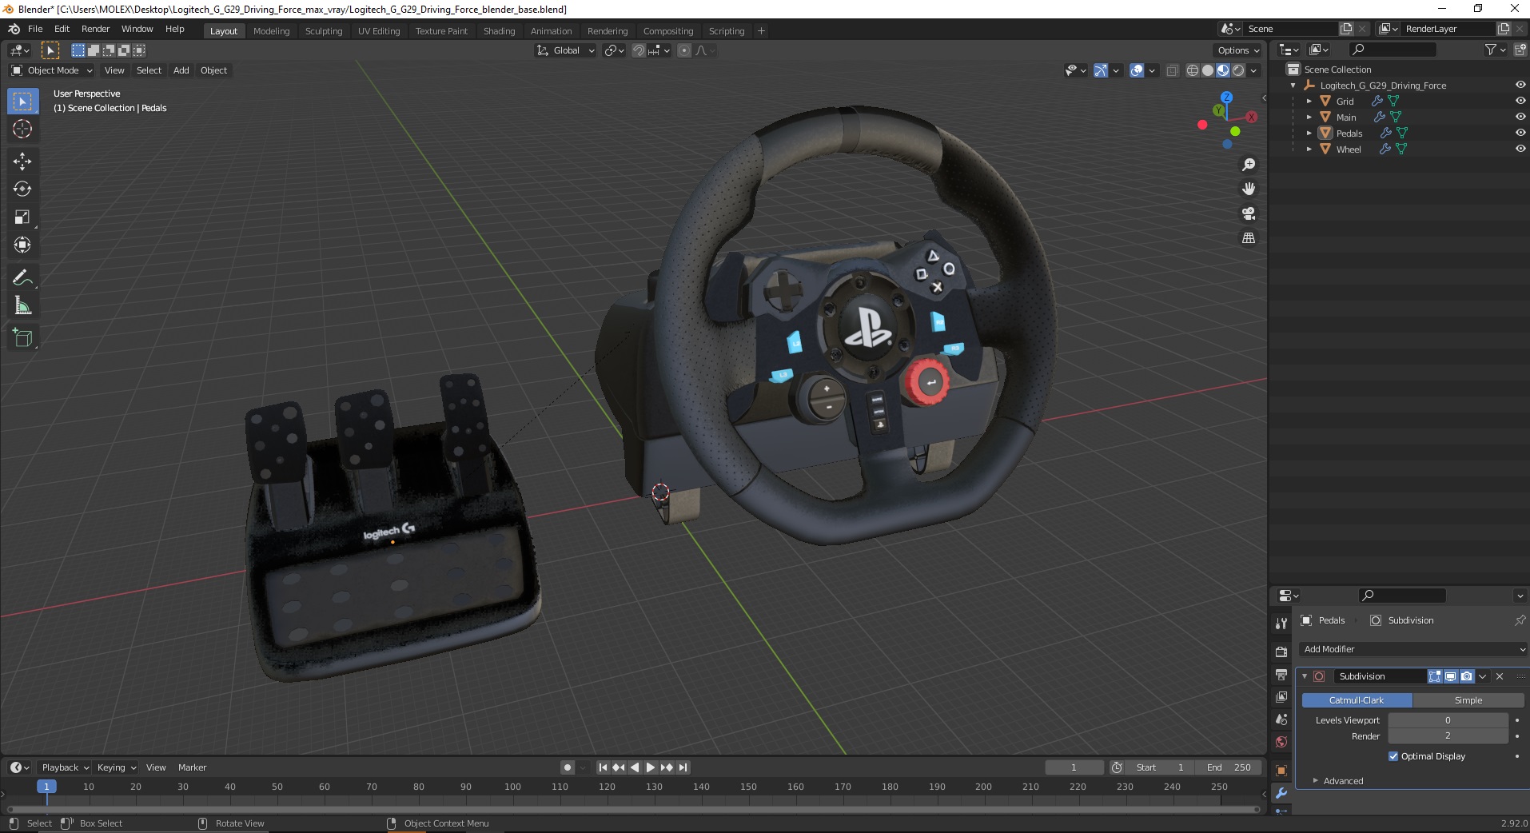Activate the Select Box tool
Screen dimensions: 1530x833
pyautogui.click(x=22, y=102)
